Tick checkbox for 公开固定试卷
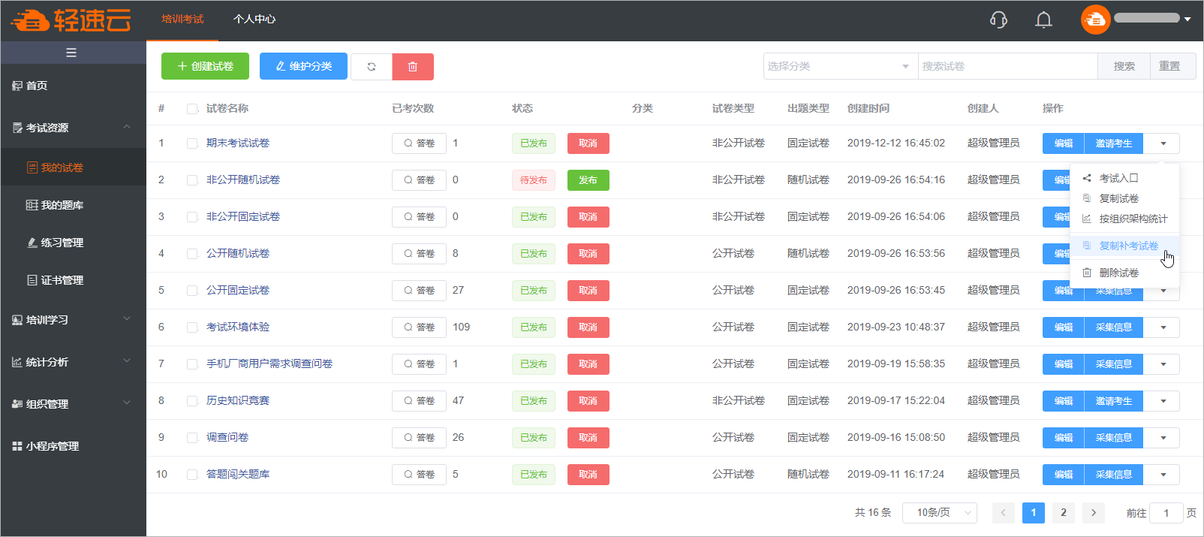The height and width of the screenshot is (537, 1204). [192, 291]
